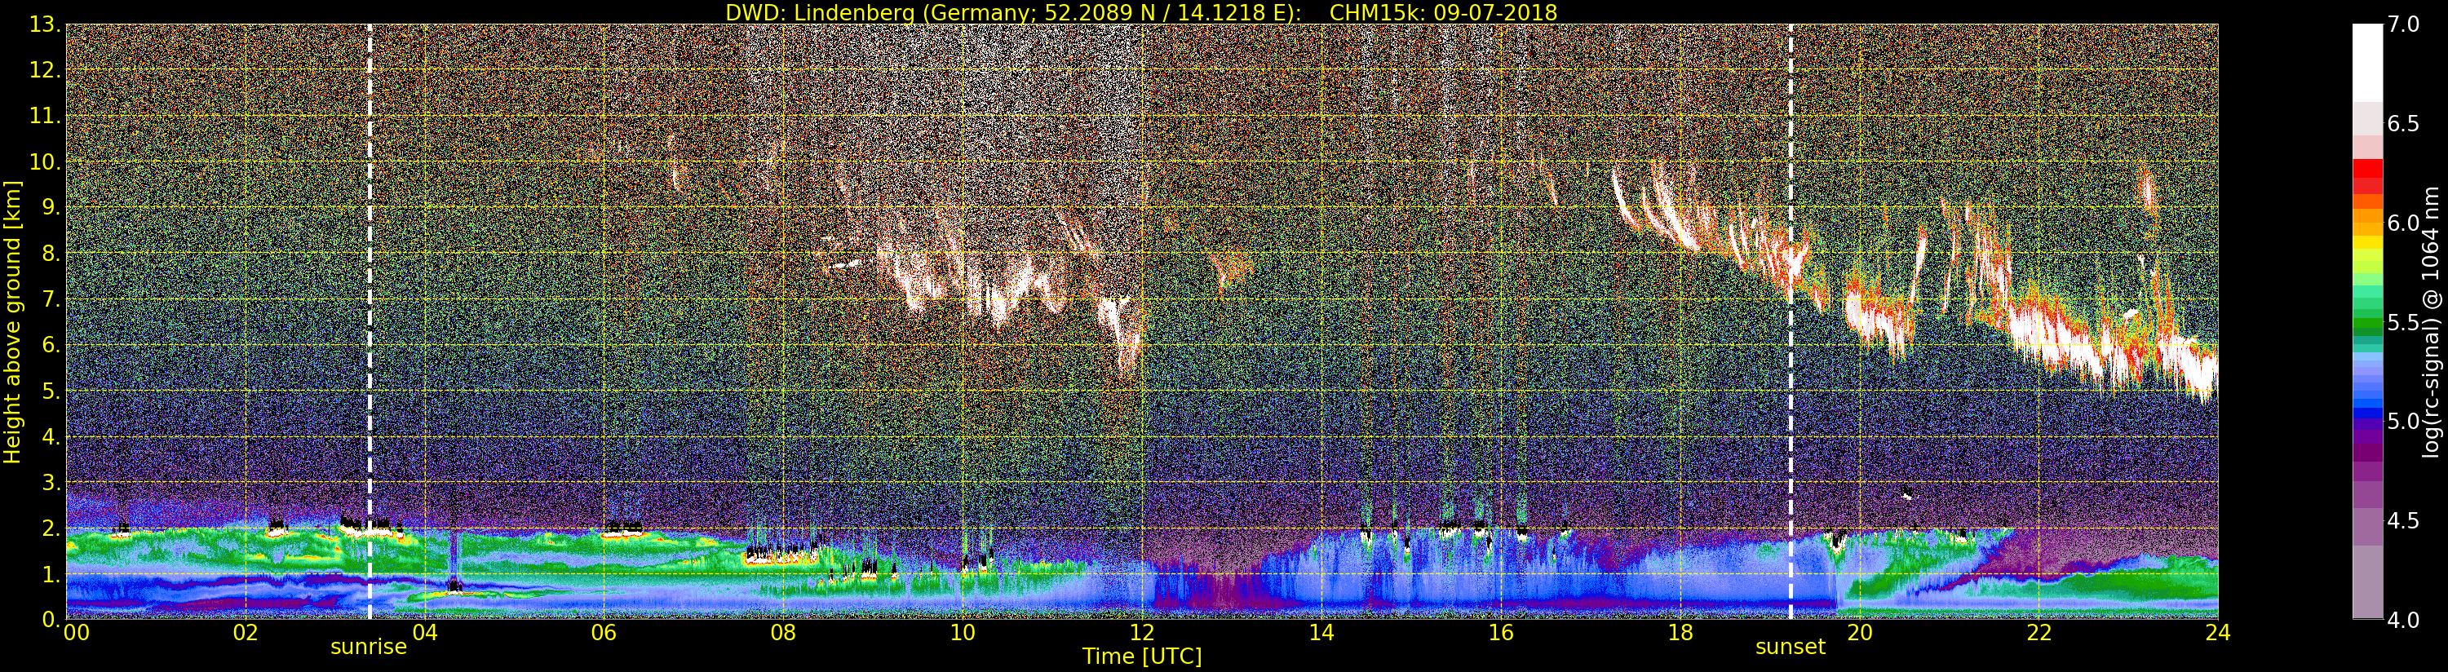Viewport: 2448px width, 672px height.
Task: Click time-axis tick label '10'
Action: pos(963,633)
